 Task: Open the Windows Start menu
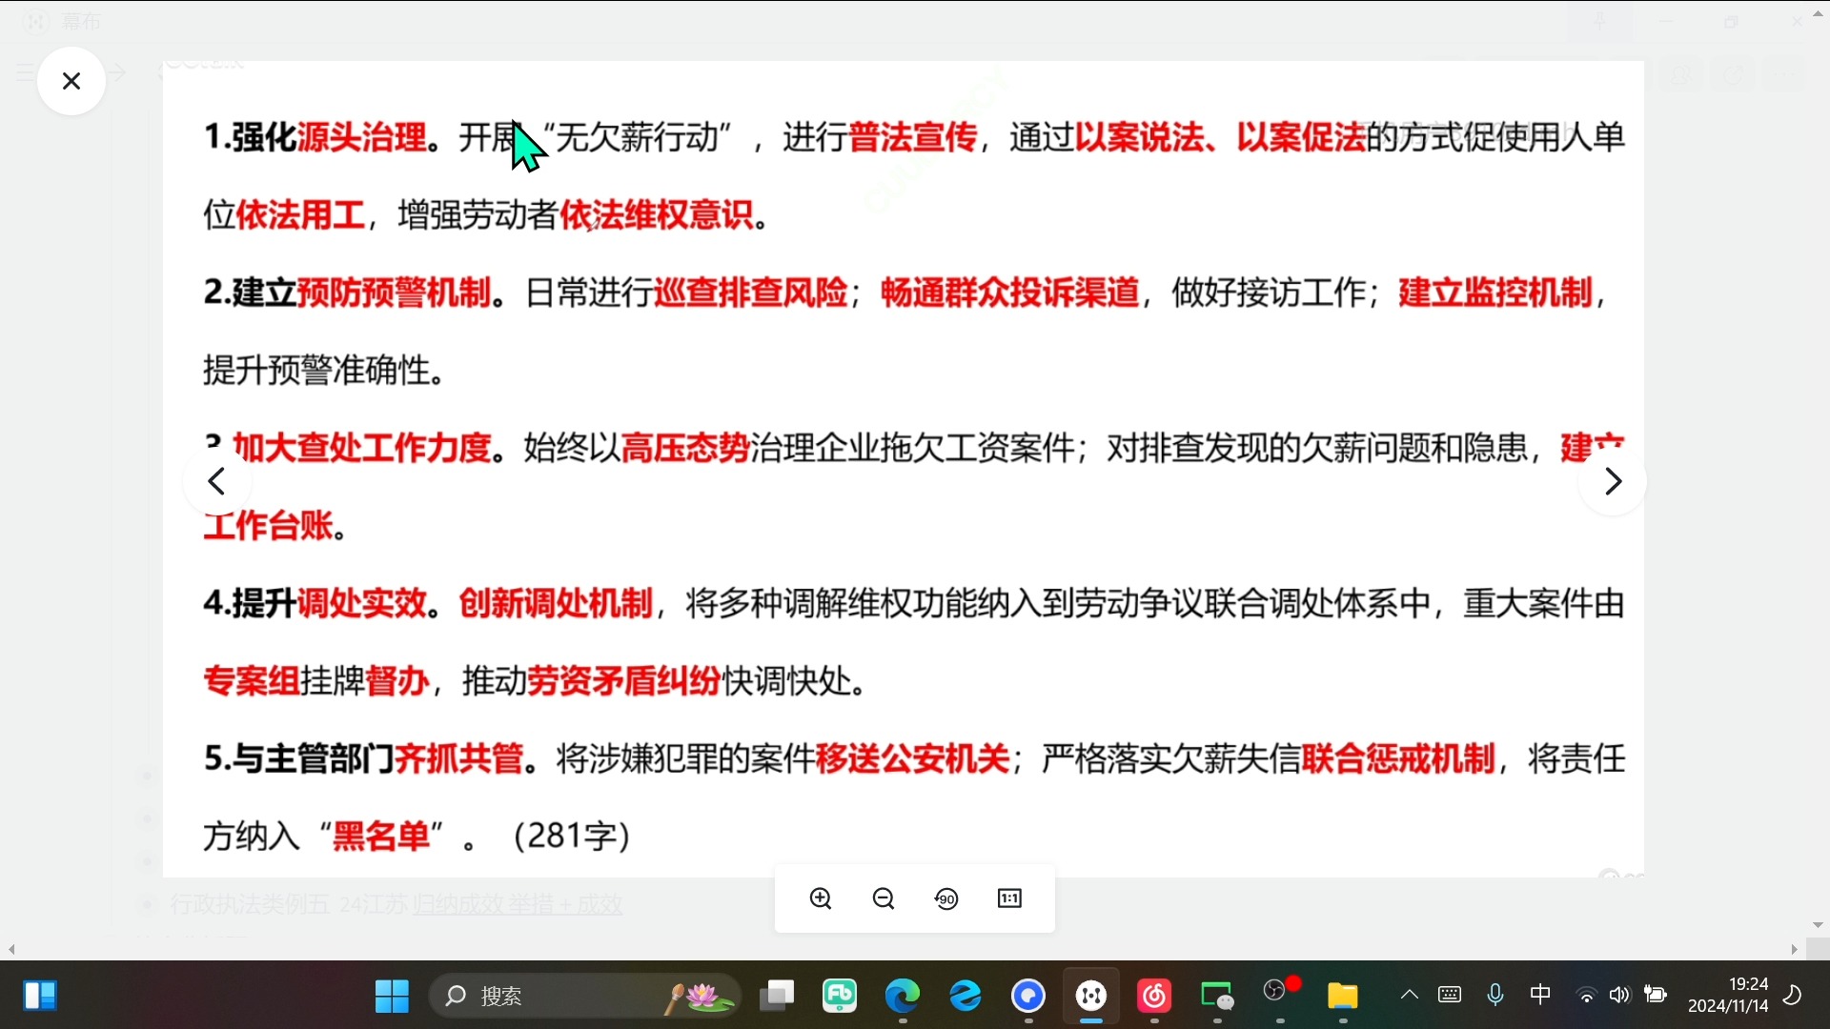(391, 996)
